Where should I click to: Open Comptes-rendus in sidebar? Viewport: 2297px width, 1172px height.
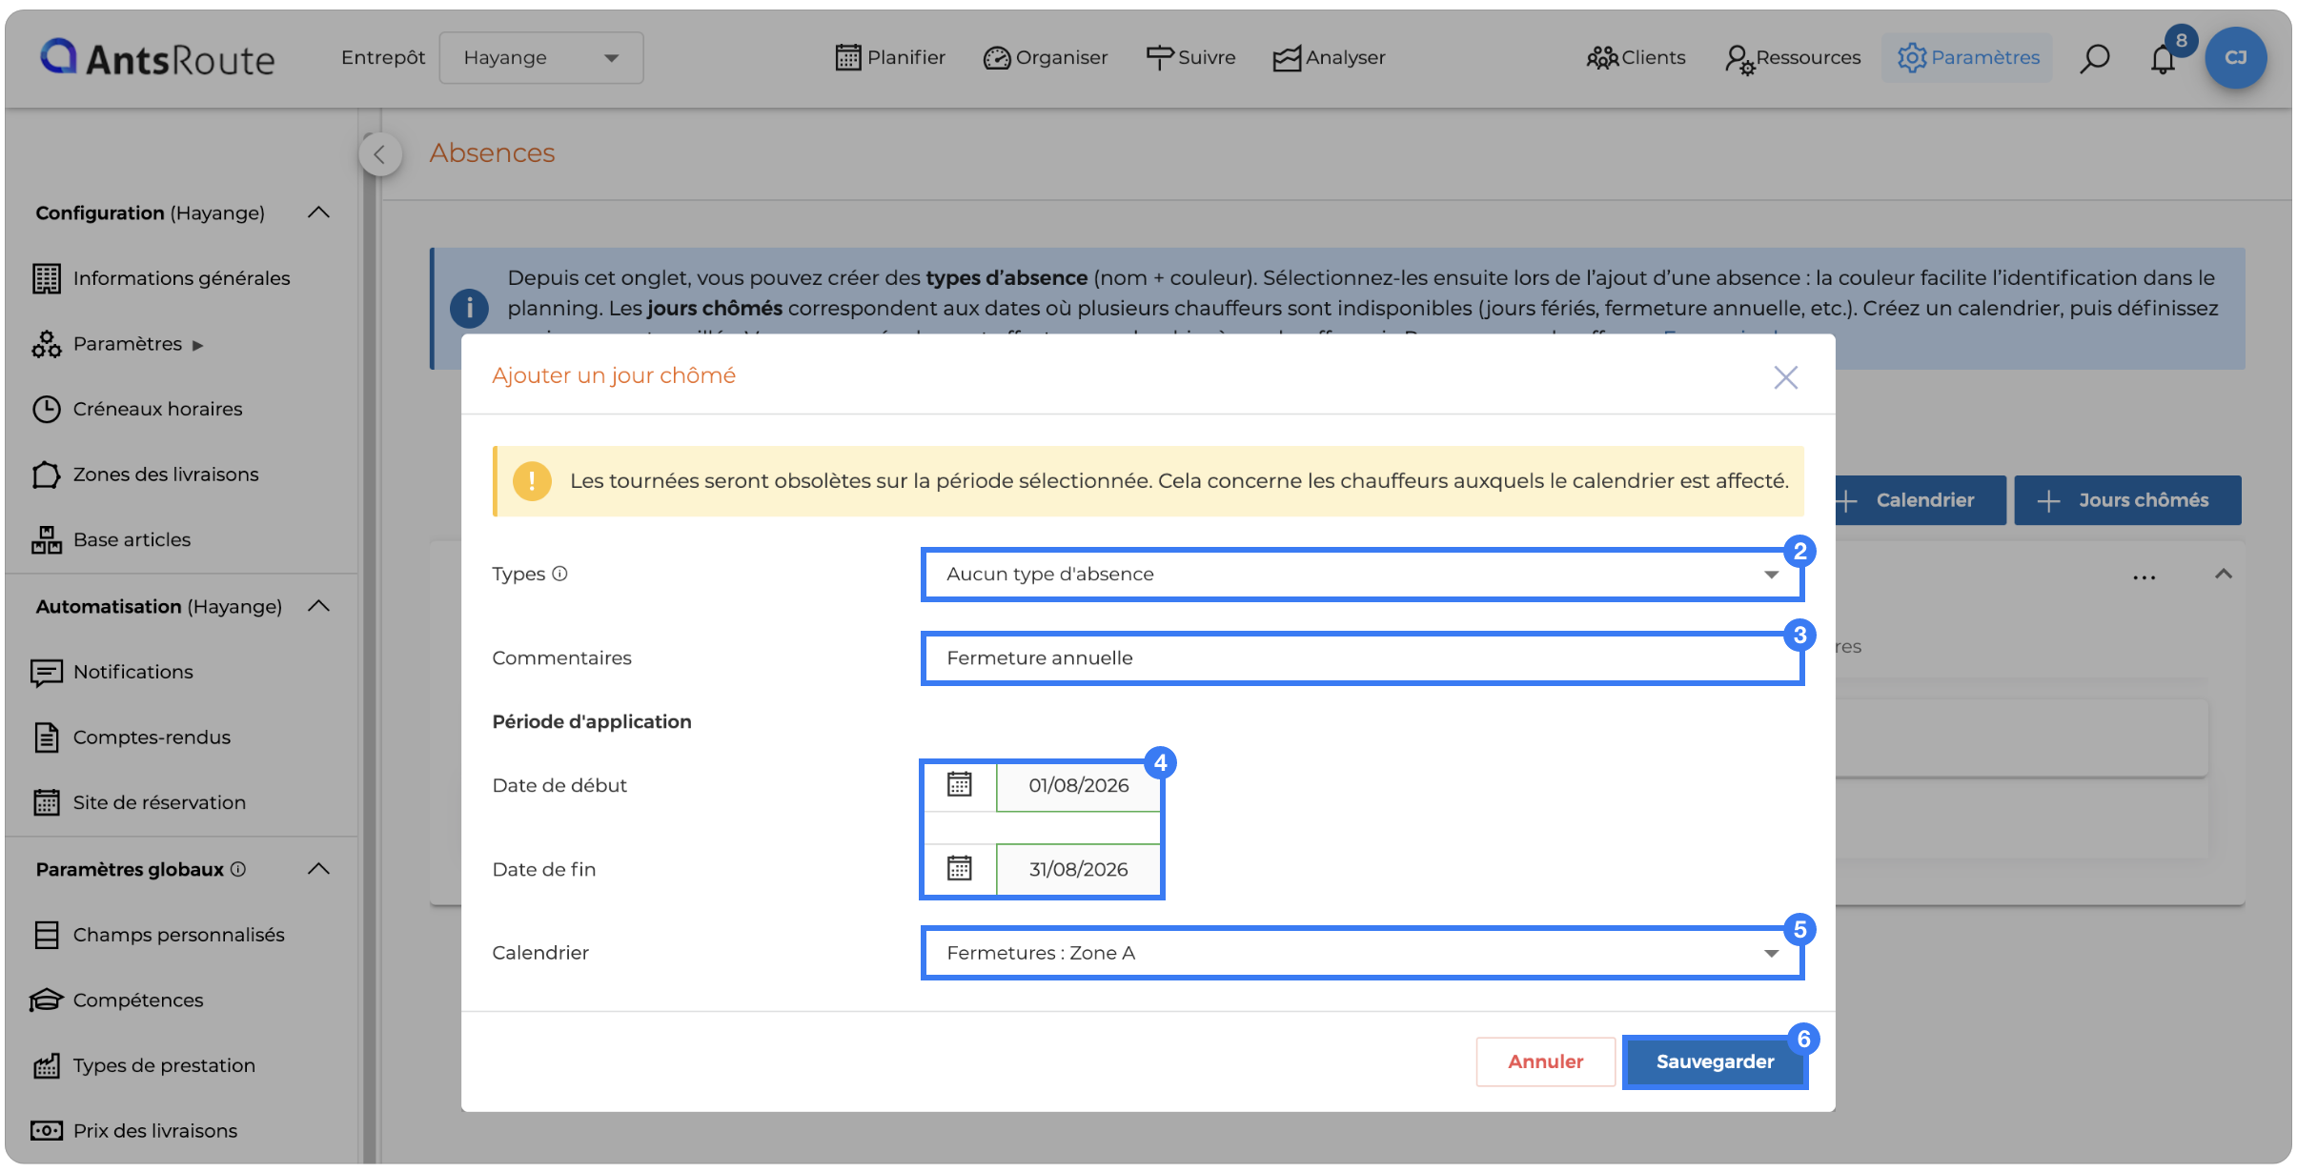(x=132, y=738)
